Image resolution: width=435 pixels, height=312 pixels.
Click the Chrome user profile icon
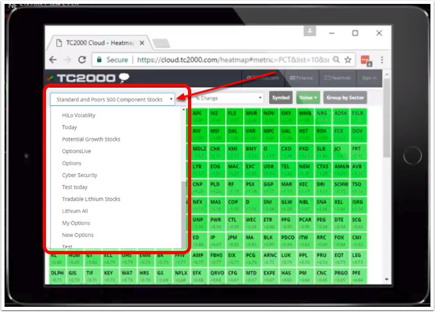point(310,31)
